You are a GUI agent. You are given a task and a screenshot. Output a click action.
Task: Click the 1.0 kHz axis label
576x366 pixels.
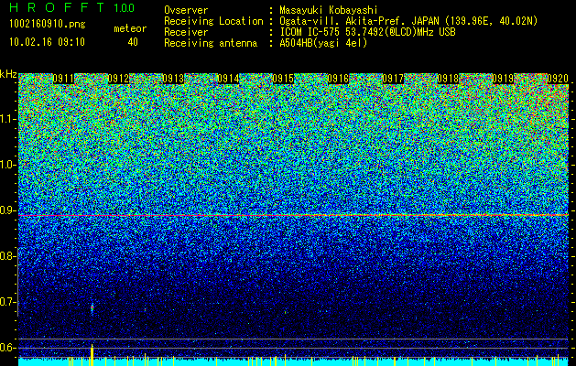click(6, 165)
